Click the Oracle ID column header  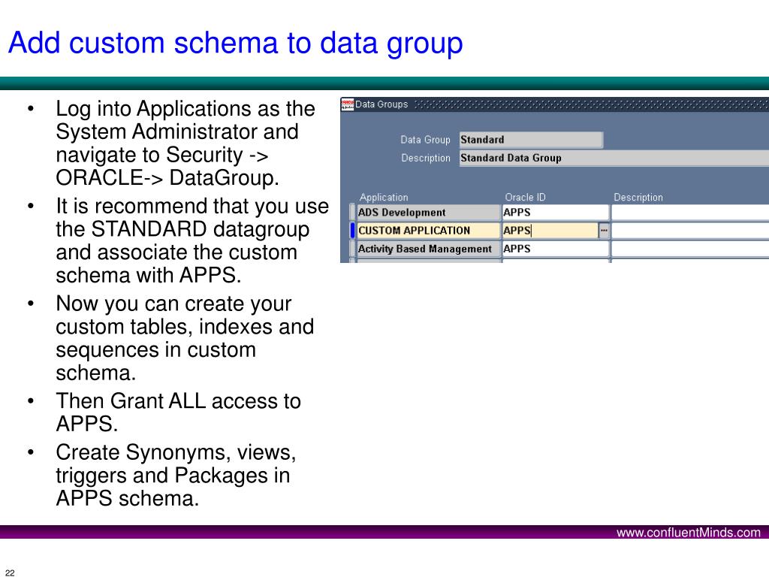[525, 198]
